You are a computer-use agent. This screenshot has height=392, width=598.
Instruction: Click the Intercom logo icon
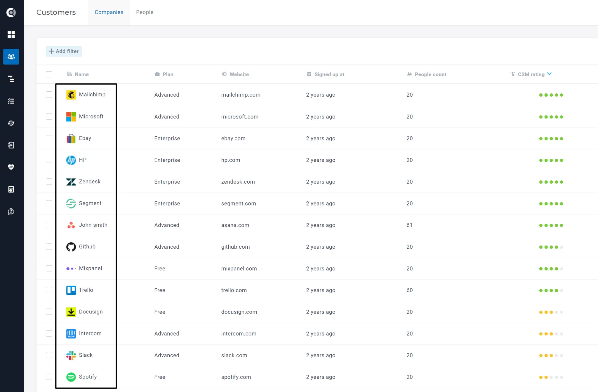(71, 334)
